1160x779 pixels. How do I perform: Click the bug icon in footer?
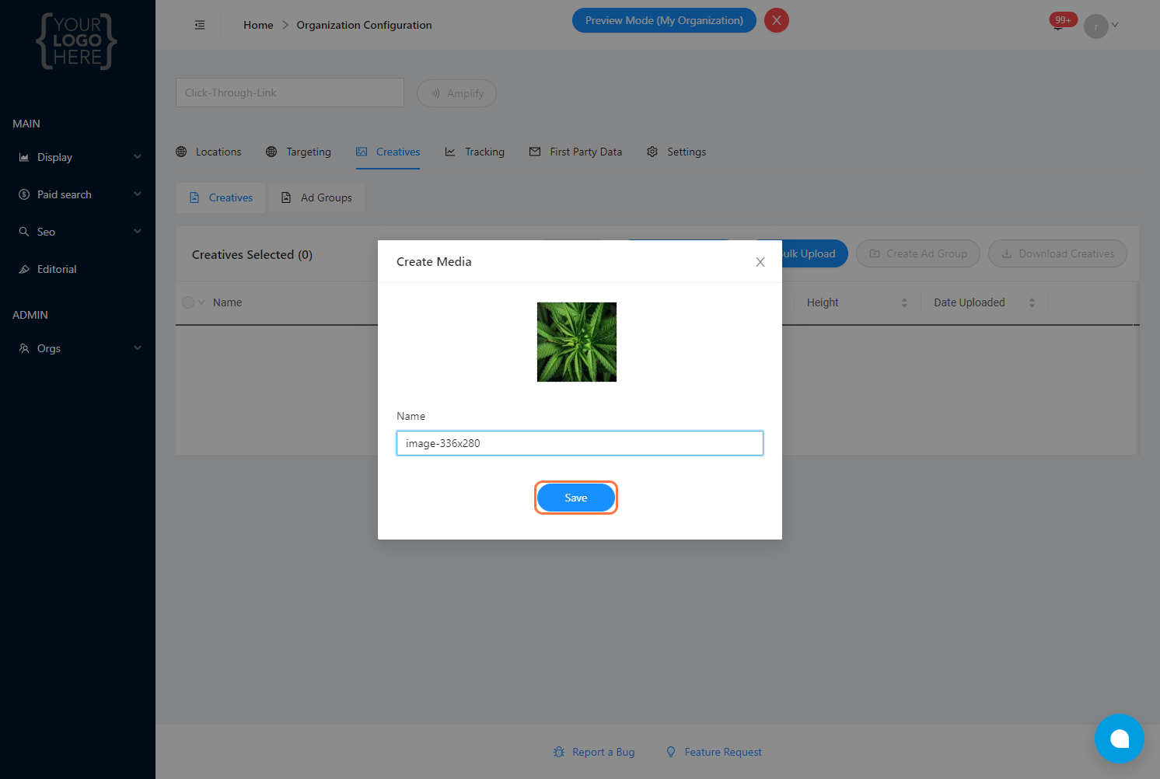point(559,752)
